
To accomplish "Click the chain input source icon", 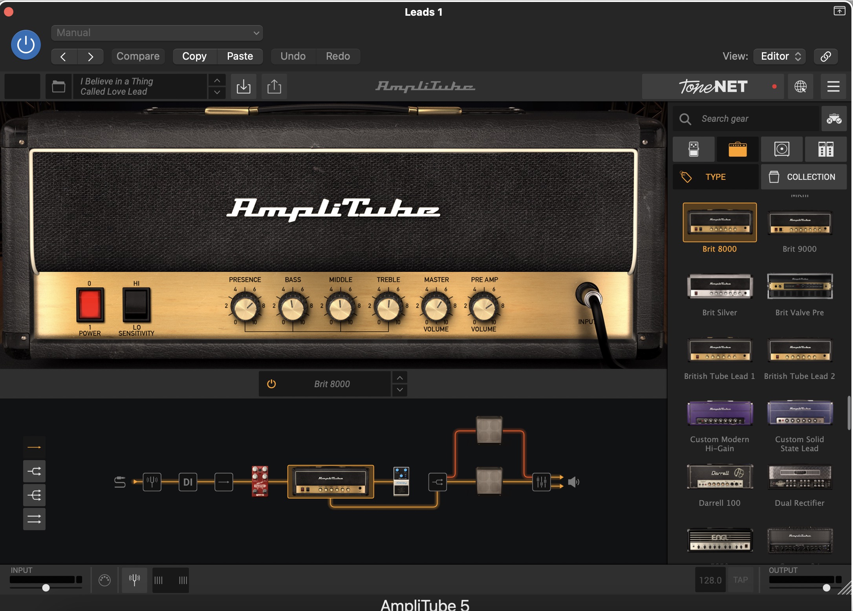I will coord(120,482).
